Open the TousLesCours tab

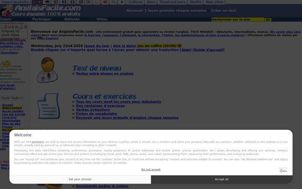pos(172,2)
